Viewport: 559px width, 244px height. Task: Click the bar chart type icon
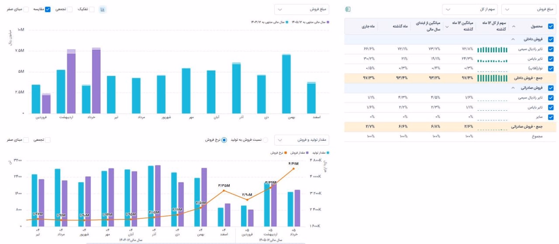[x=102, y=9]
